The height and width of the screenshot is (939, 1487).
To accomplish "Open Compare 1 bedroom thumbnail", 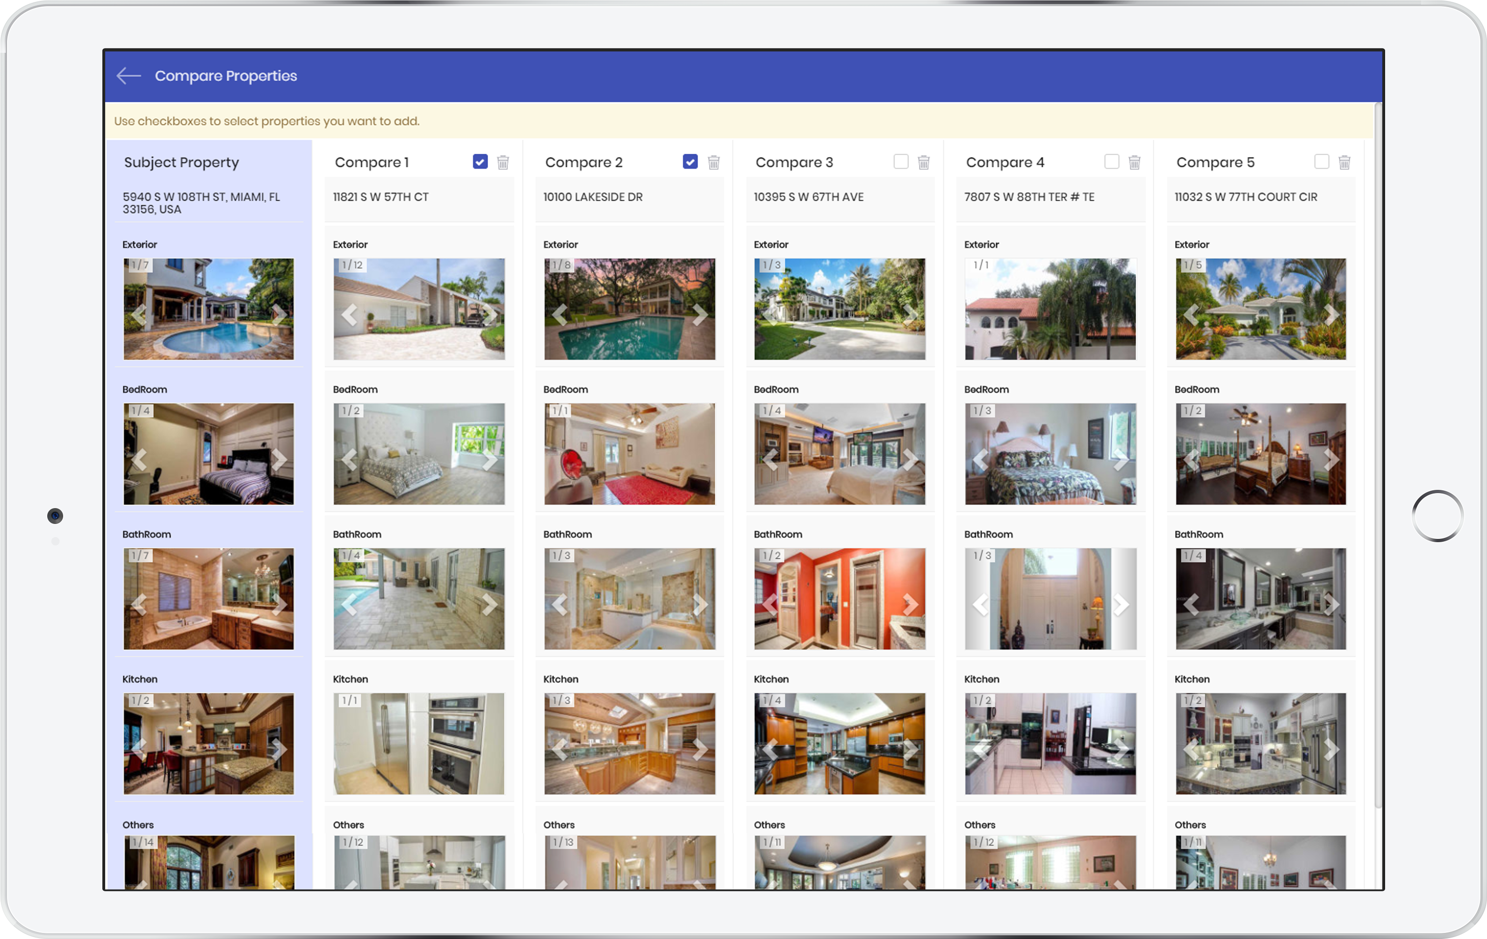I will [419, 454].
